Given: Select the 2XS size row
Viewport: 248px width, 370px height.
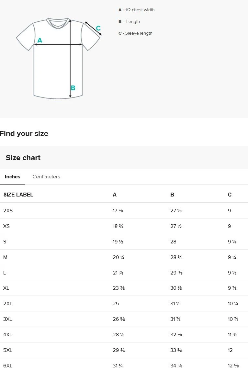Looking at the screenshot, I should [x=124, y=210].
